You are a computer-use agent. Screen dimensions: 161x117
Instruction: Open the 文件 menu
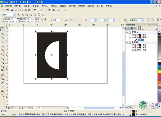click(8, 6)
